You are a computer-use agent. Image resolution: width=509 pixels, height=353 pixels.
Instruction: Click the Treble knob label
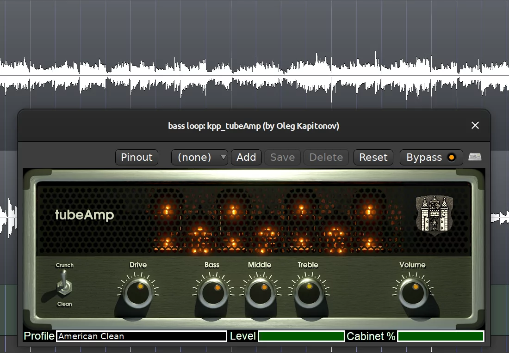pyautogui.click(x=308, y=265)
